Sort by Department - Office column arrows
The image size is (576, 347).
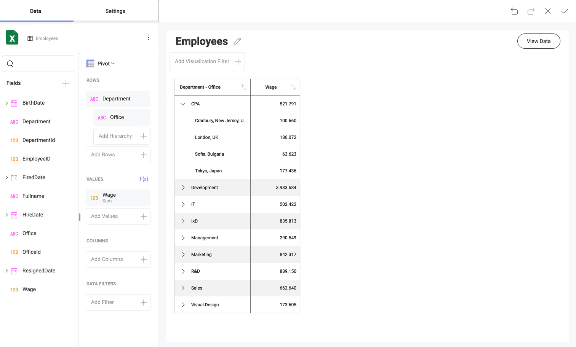244,87
